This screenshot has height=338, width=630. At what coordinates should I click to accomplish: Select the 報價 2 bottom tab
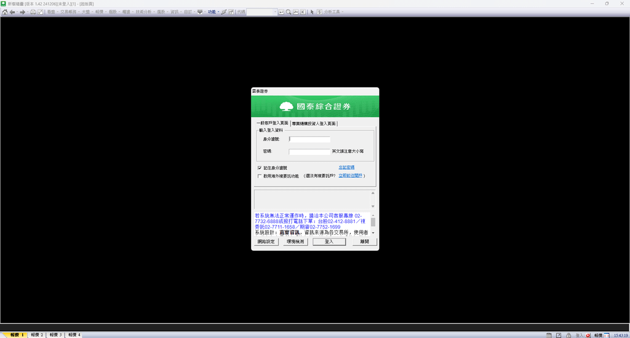37,335
